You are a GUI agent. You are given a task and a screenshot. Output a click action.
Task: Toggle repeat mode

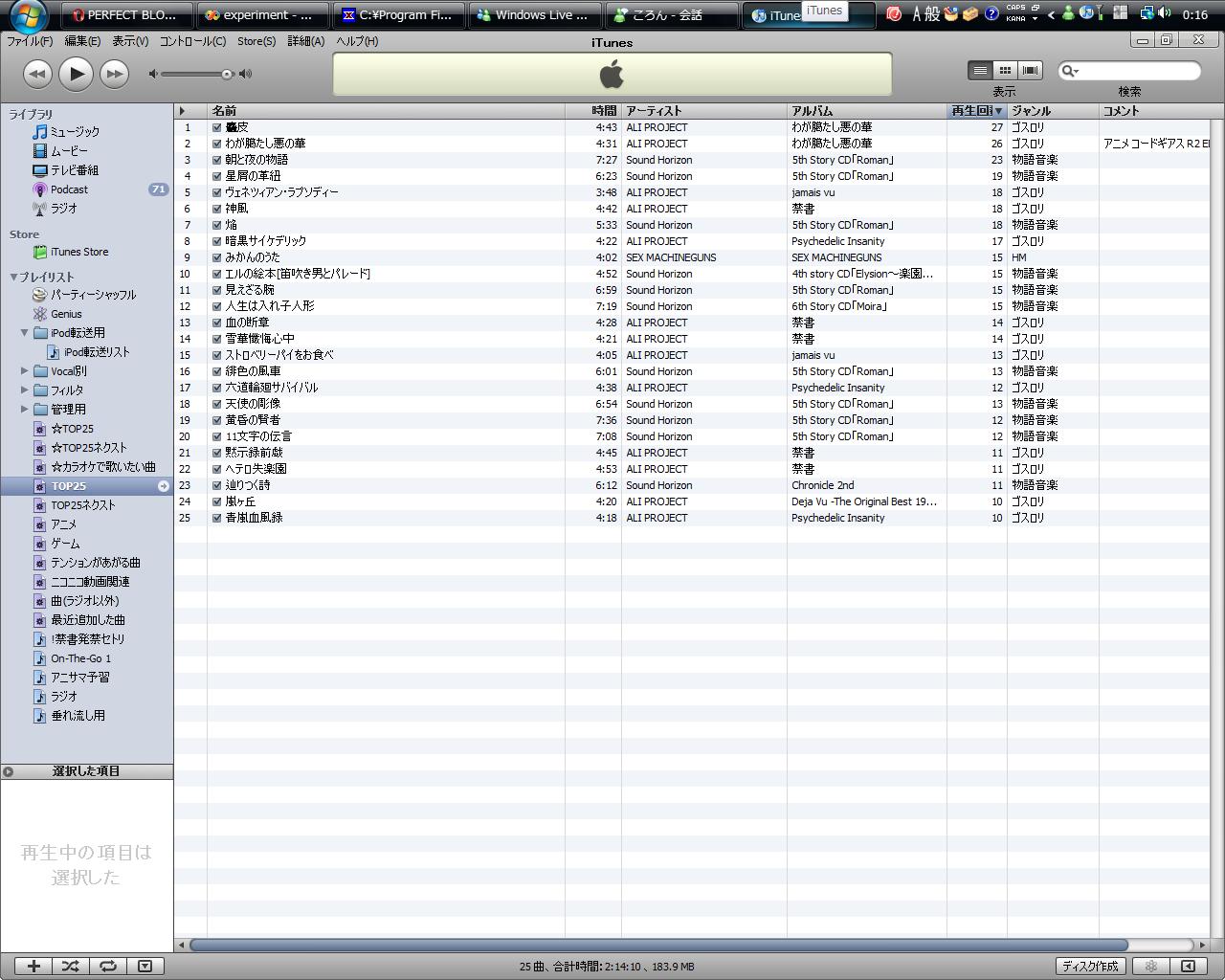108,967
